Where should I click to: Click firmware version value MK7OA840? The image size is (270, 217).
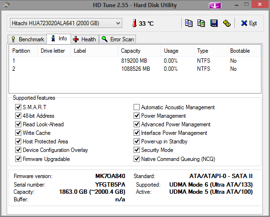(110, 176)
